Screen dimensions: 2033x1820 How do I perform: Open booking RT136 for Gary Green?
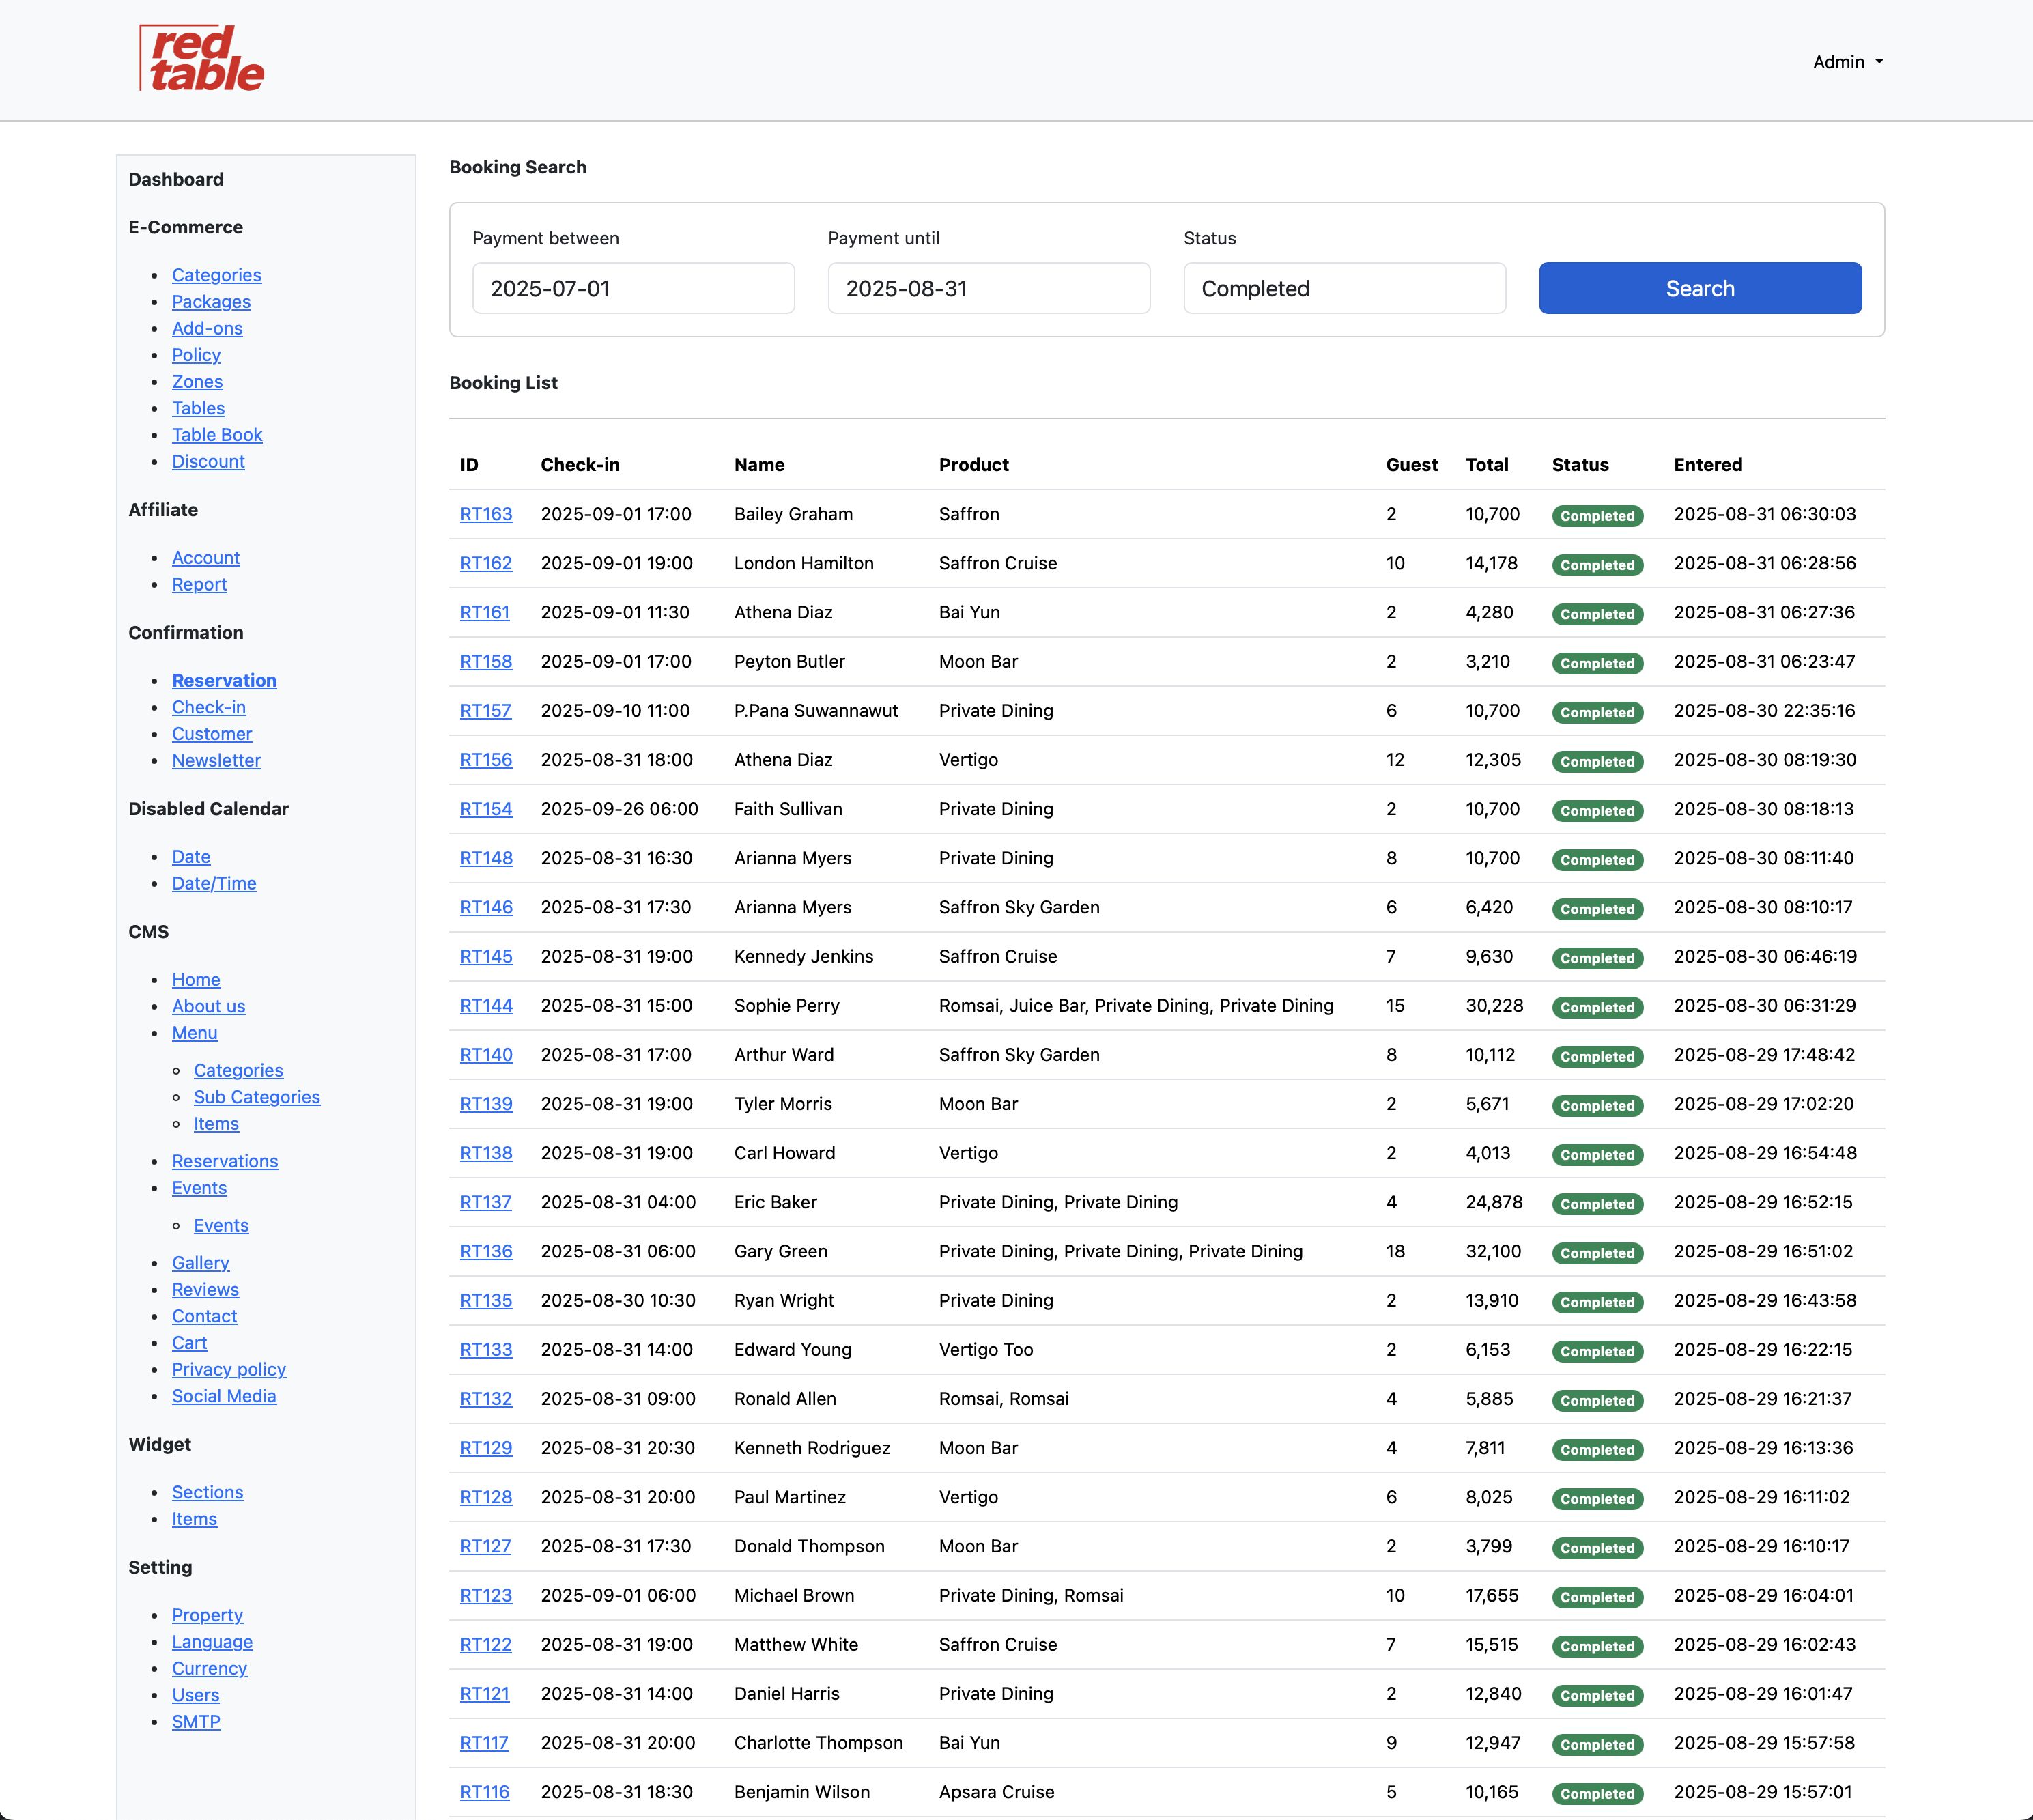pyautogui.click(x=486, y=1251)
